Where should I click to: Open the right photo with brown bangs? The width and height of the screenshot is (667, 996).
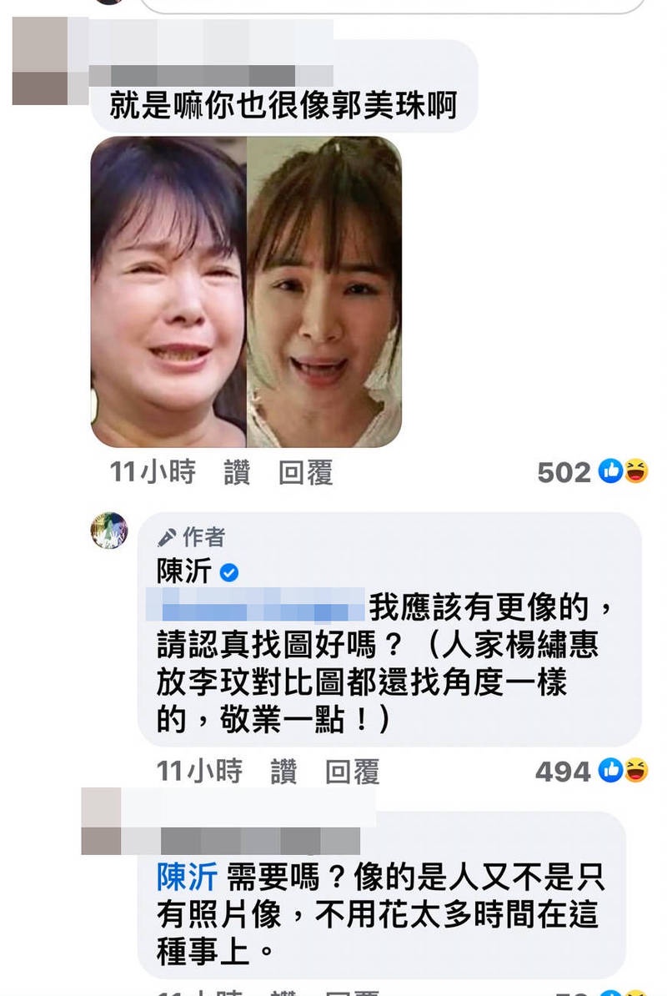[324, 292]
